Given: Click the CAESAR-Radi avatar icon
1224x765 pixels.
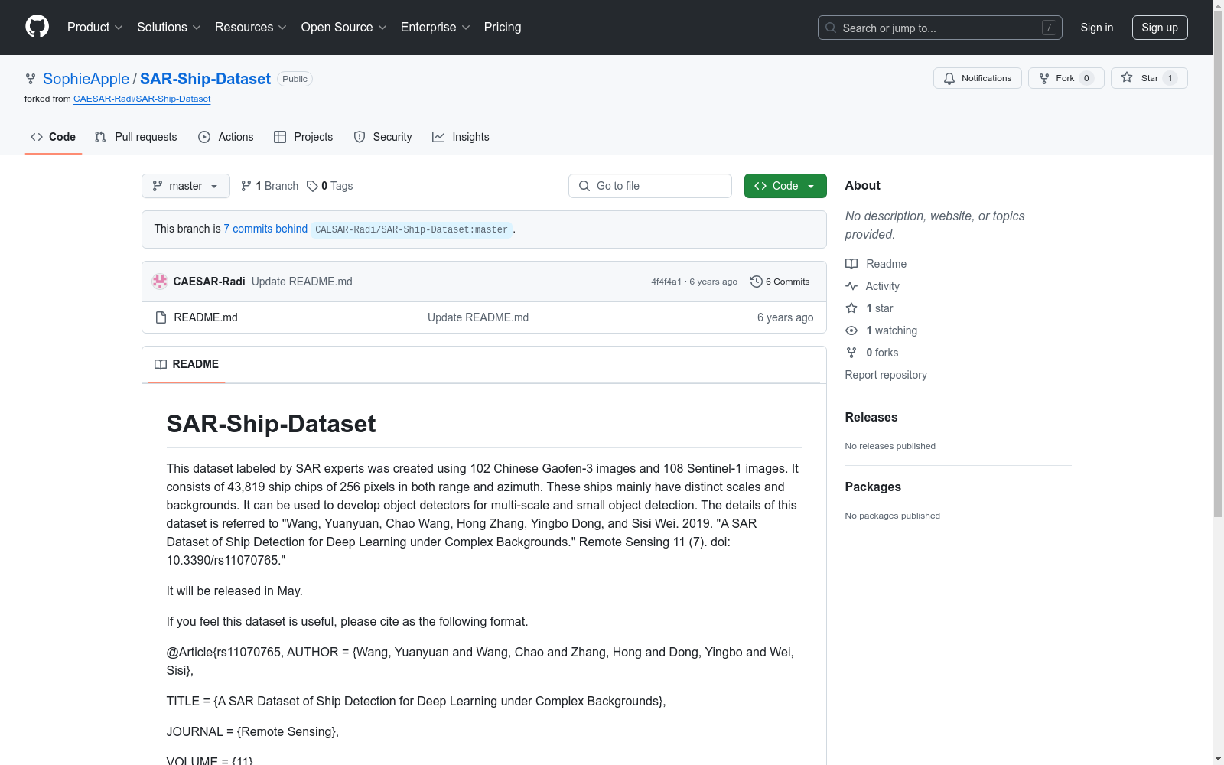Looking at the screenshot, I should (x=160, y=282).
